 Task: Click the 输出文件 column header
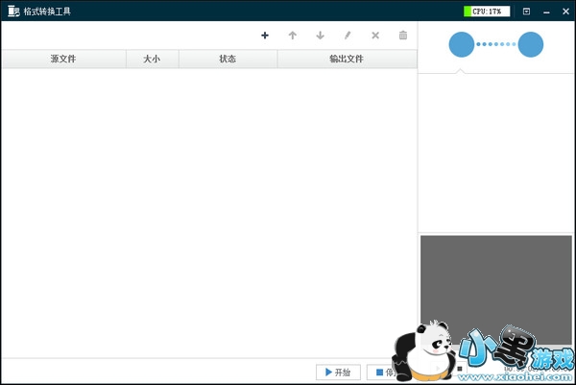[347, 60]
